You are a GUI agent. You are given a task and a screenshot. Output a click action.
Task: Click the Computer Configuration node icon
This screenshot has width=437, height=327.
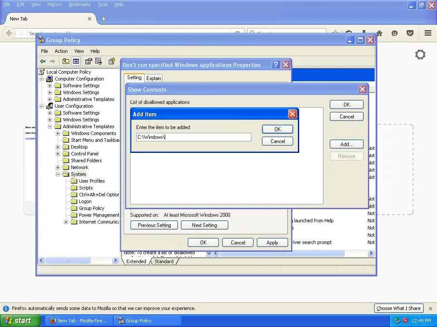point(50,79)
